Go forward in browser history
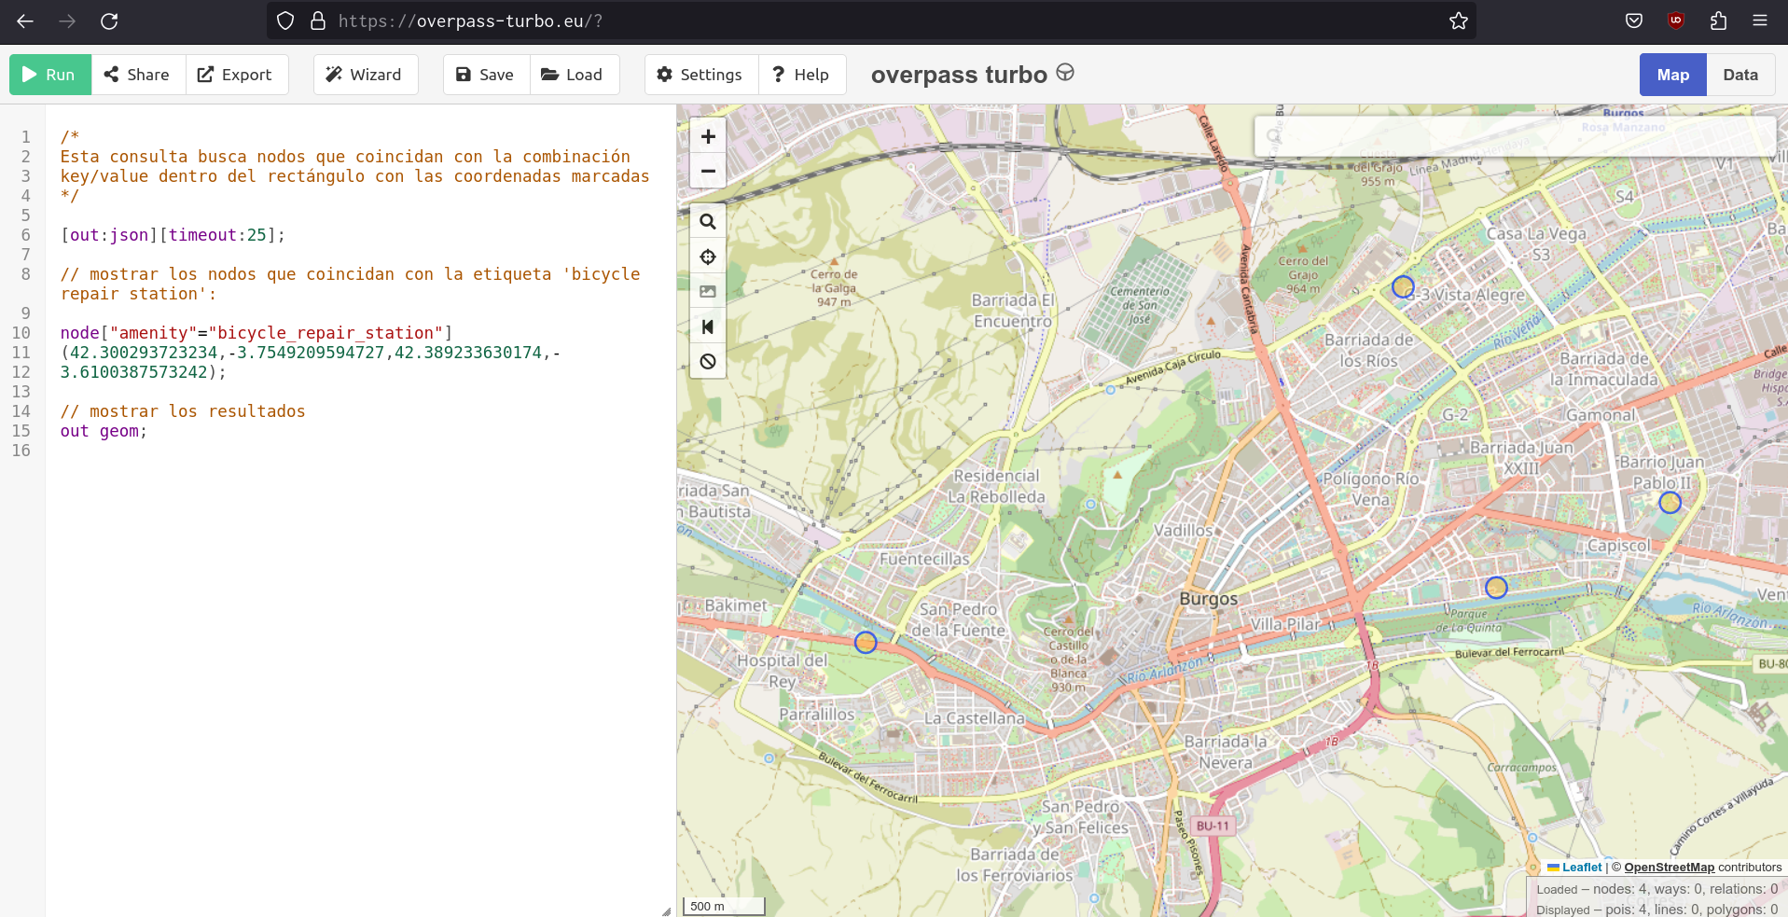Screen dimensions: 1788x917 click(x=67, y=21)
